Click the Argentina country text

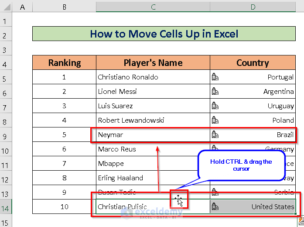(278, 92)
